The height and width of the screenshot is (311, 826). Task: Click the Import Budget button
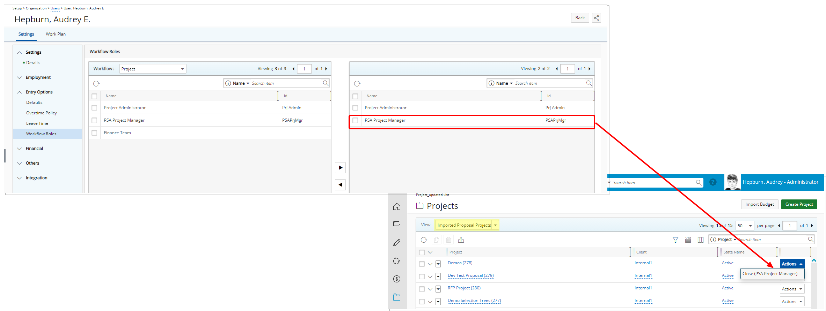760,204
